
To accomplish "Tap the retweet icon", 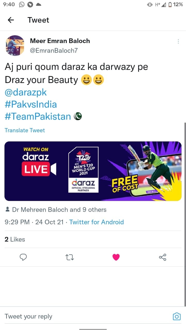I will (x=70, y=257).
